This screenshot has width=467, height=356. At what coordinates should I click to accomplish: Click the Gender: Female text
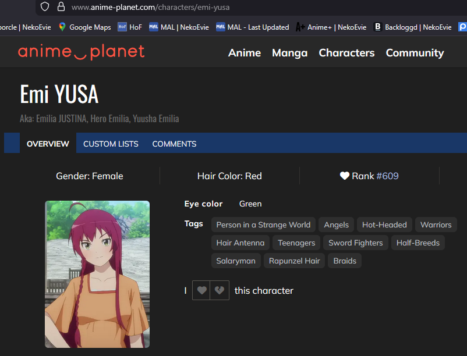(89, 176)
